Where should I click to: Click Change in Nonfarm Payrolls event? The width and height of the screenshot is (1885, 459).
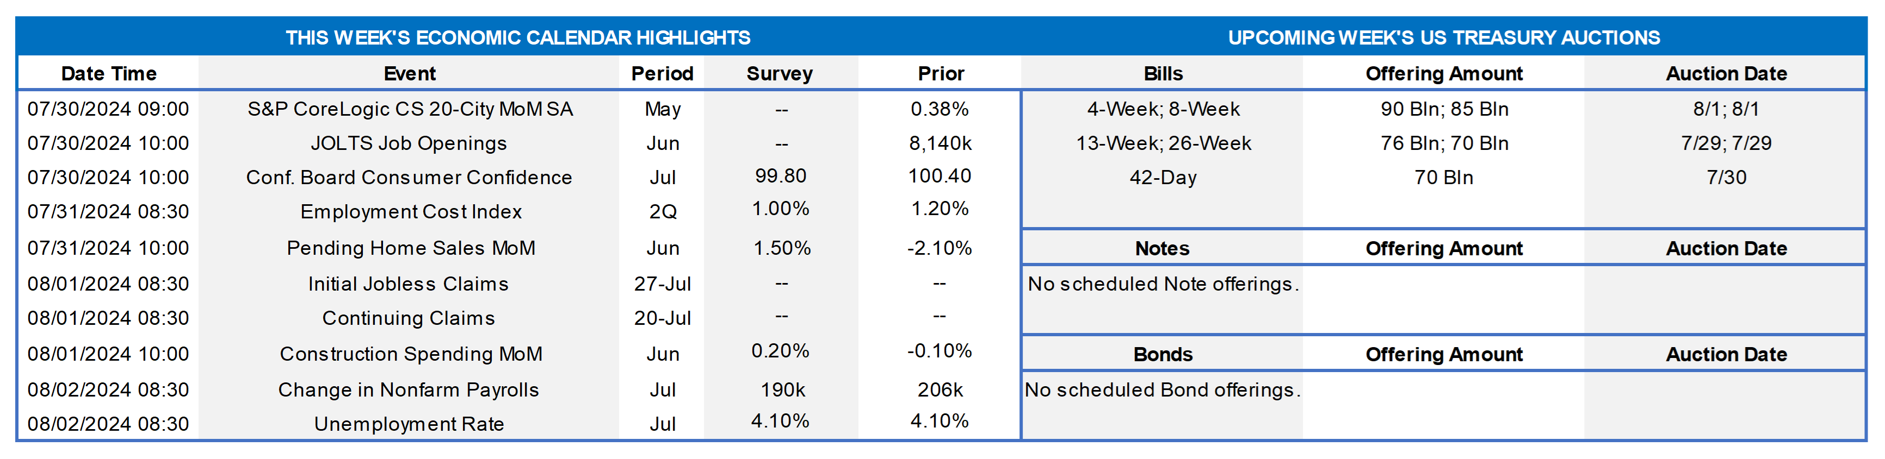pos(409,389)
